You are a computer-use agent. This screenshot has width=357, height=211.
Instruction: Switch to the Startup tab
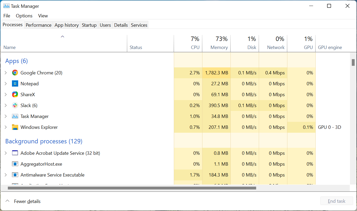pyautogui.click(x=89, y=25)
